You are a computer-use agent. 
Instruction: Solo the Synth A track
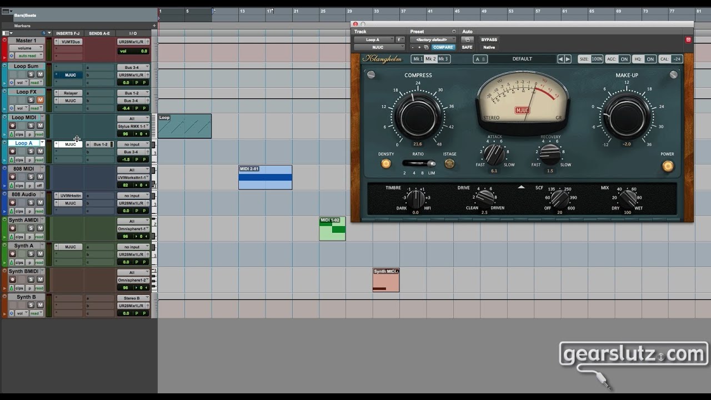tap(31, 254)
